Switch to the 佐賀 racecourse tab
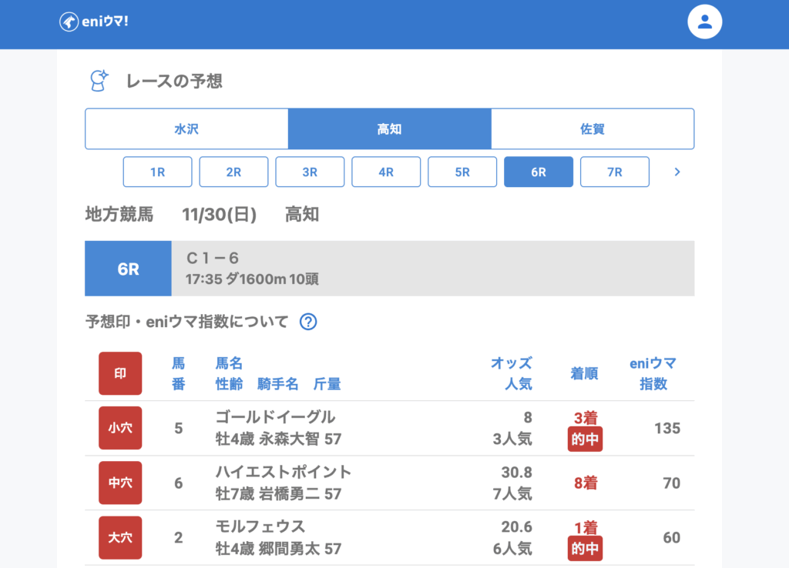 click(x=592, y=129)
